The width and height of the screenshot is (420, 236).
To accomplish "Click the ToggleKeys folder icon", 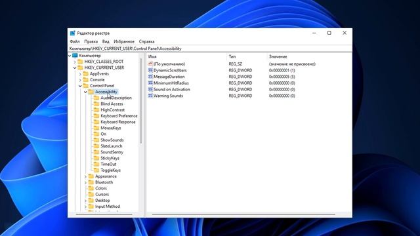I will [96, 170].
